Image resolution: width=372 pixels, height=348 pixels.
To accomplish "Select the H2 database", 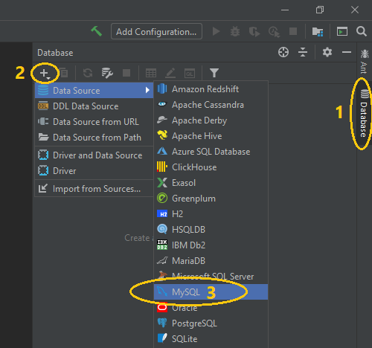I will click(211, 214).
